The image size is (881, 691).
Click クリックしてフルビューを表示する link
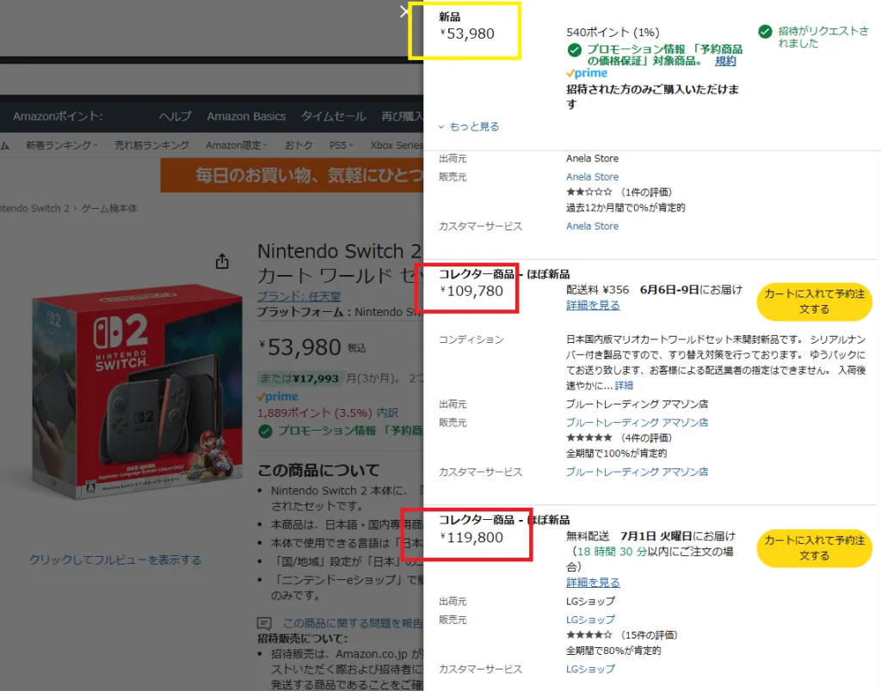(x=115, y=560)
